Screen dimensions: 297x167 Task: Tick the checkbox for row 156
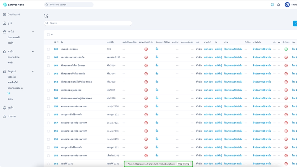[49, 131]
